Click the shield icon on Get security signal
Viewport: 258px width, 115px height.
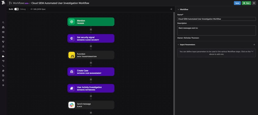[x=72, y=38]
